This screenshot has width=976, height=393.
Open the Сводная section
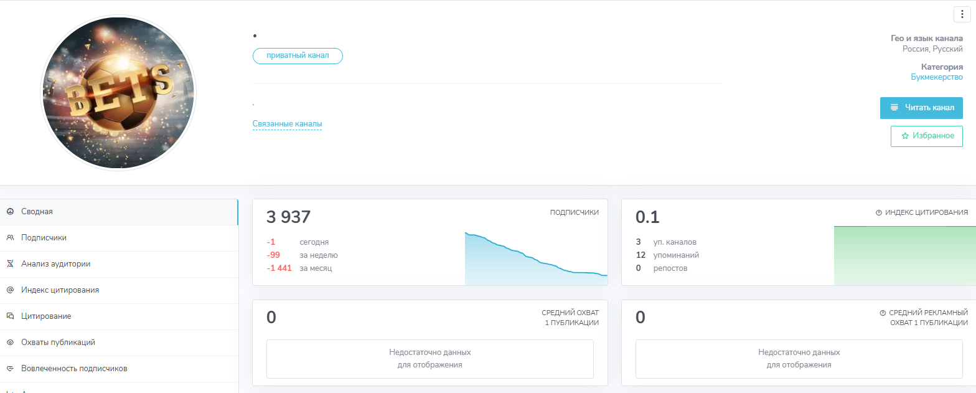pyautogui.click(x=37, y=212)
